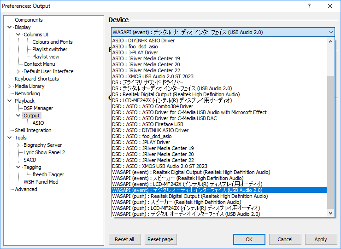Viewport: 341px width, 249px height.
Task: Confirm with the OK button
Action: point(249,239)
